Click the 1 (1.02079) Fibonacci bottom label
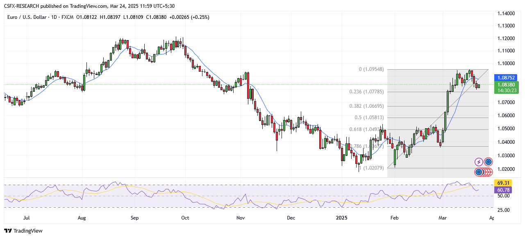The image size is (525, 238). coord(371,168)
